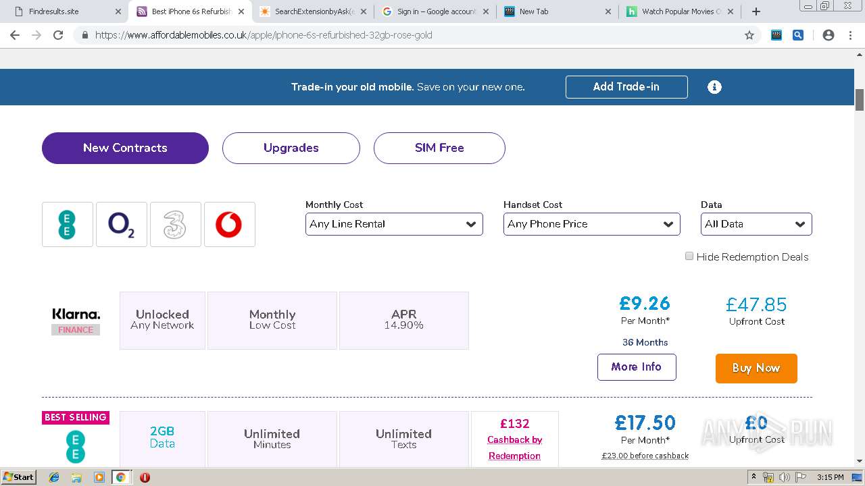
Task: Open the Monthly Cost dropdown
Action: [x=394, y=224]
